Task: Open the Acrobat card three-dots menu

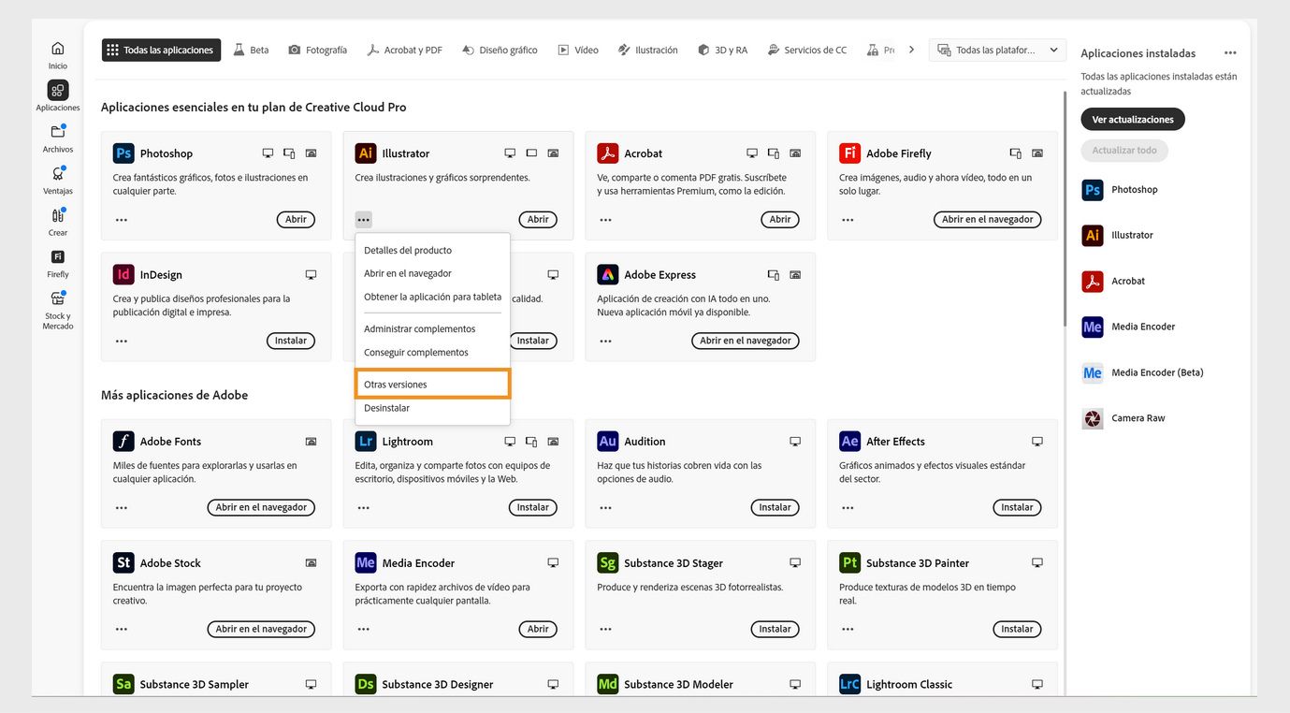Action: tap(606, 220)
